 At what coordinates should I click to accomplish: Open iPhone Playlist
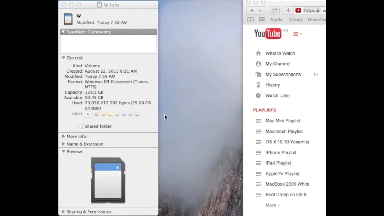point(281,152)
